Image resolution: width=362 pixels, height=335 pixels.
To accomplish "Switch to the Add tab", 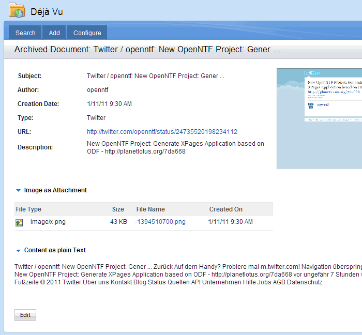I will point(54,33).
